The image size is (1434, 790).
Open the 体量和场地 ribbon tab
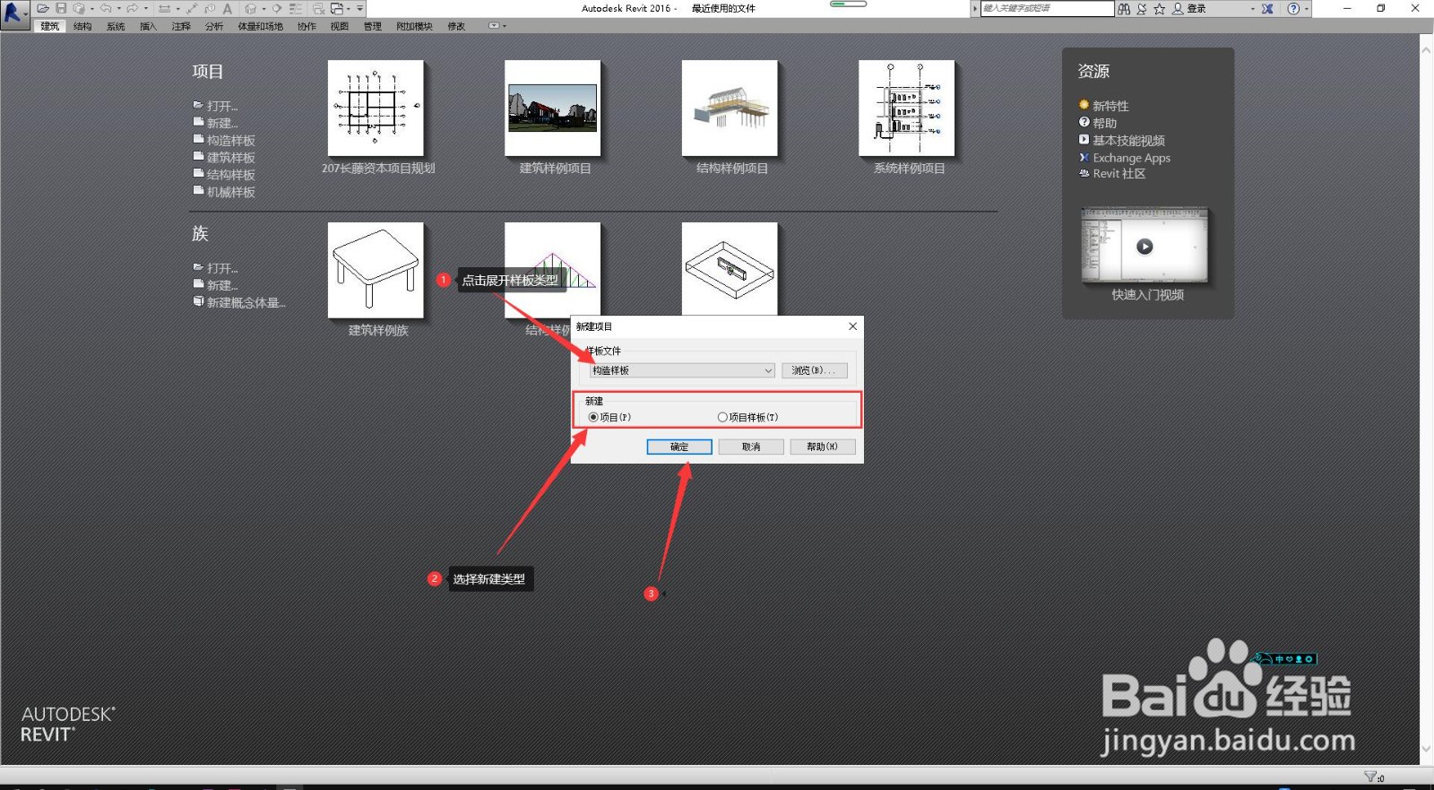pos(260,26)
